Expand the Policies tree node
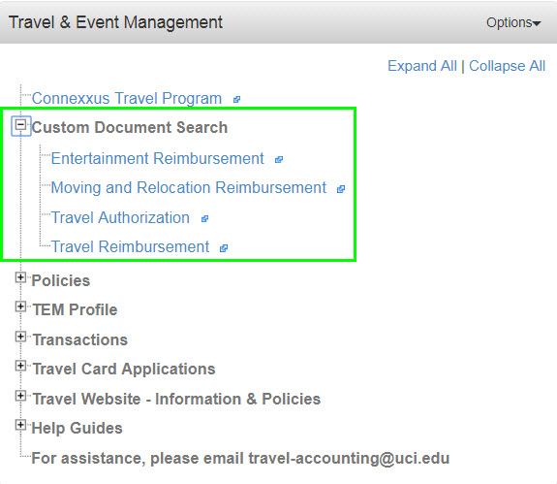The height and width of the screenshot is (484, 557). 20,277
